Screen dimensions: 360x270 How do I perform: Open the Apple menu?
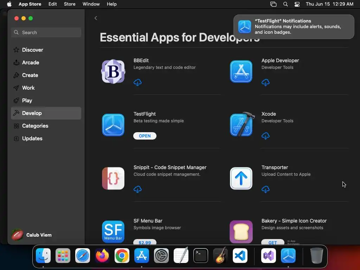(x=9, y=4)
